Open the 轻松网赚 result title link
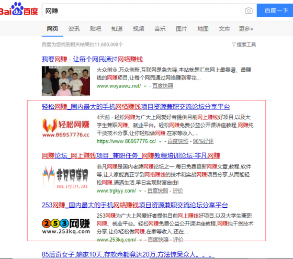 (136, 107)
